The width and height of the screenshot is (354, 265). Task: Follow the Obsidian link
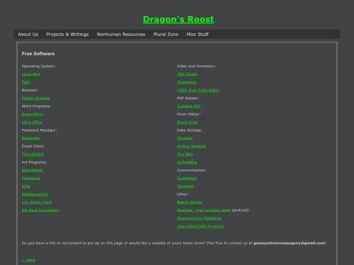[185, 138]
